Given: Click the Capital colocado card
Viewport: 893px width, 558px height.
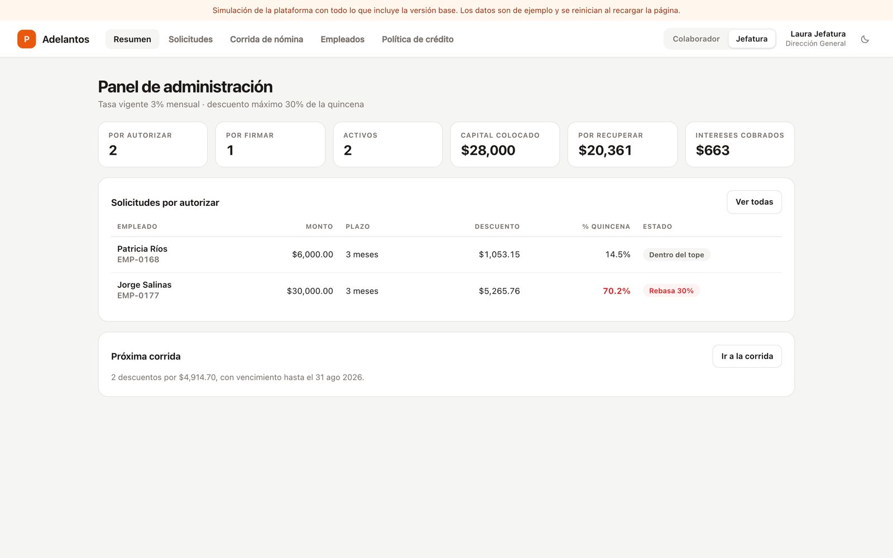Looking at the screenshot, I should click(505, 145).
